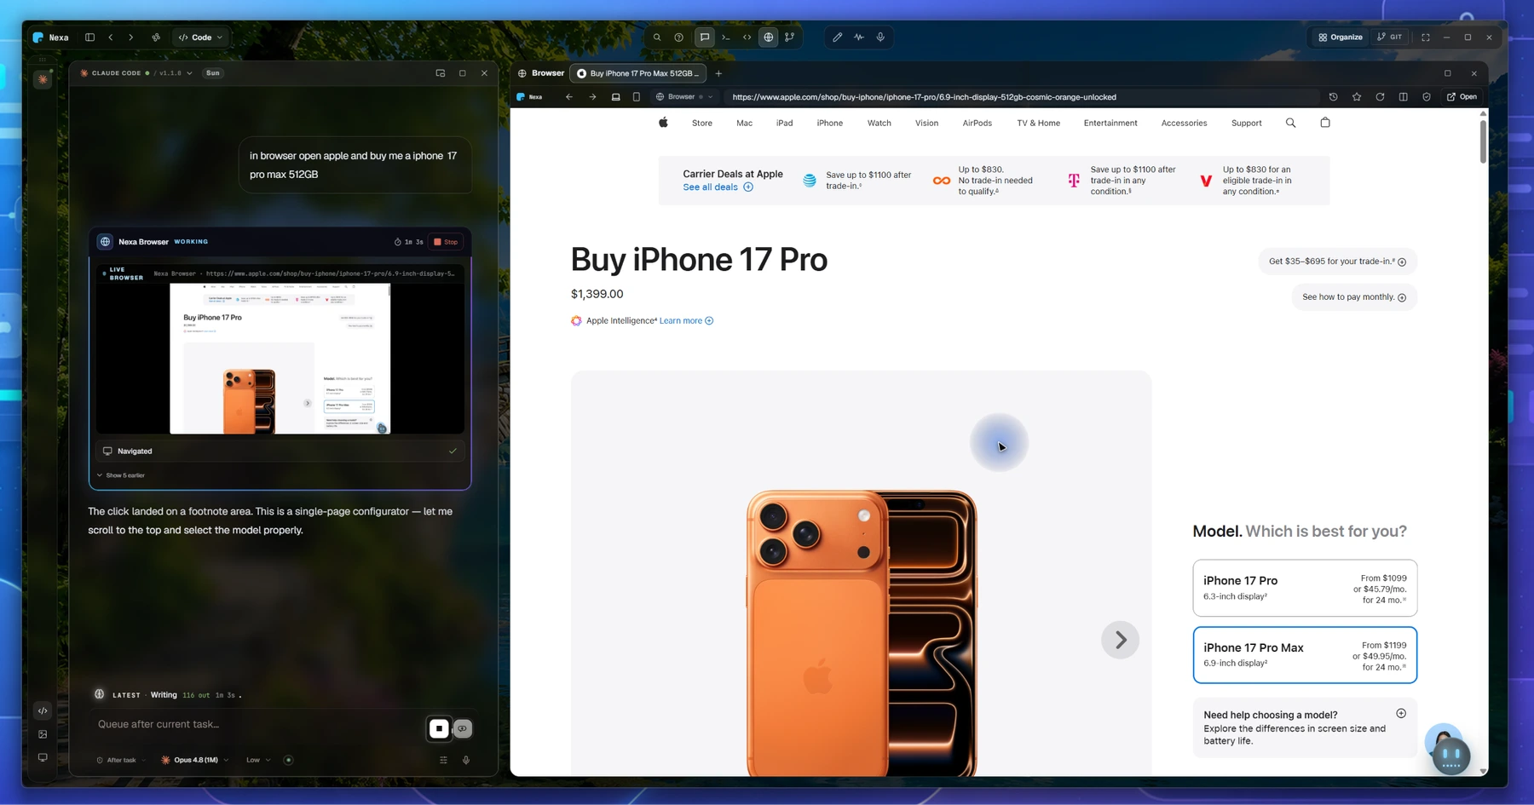Toggle split view icon in browser bar
The height and width of the screenshot is (805, 1534).
[1404, 97]
